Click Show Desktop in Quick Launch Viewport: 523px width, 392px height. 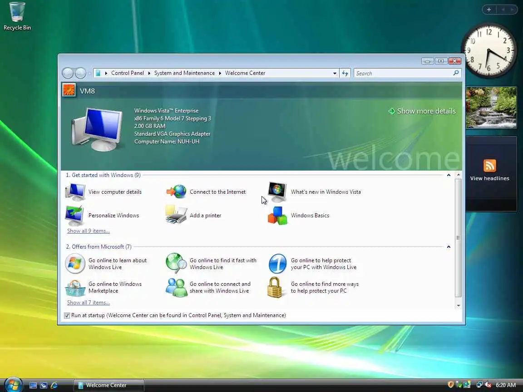[x=33, y=385]
